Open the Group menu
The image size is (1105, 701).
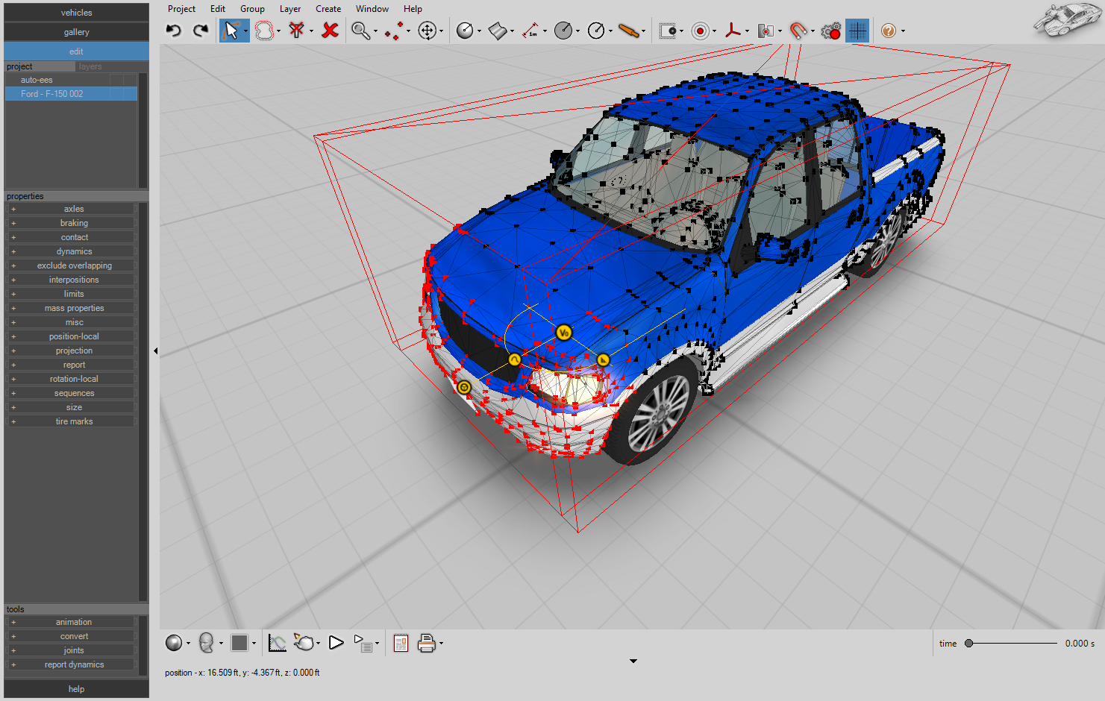point(252,9)
